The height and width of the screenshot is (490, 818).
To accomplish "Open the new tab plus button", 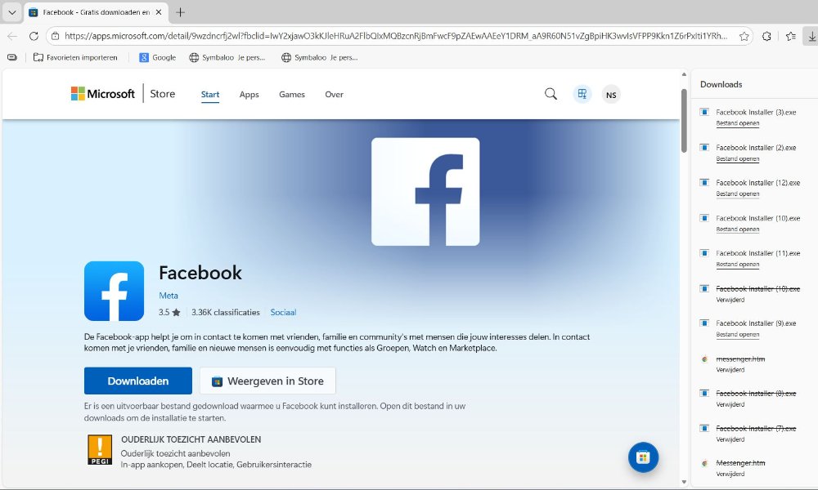I will point(181,12).
